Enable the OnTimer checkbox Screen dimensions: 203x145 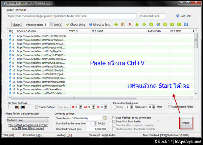37,107
